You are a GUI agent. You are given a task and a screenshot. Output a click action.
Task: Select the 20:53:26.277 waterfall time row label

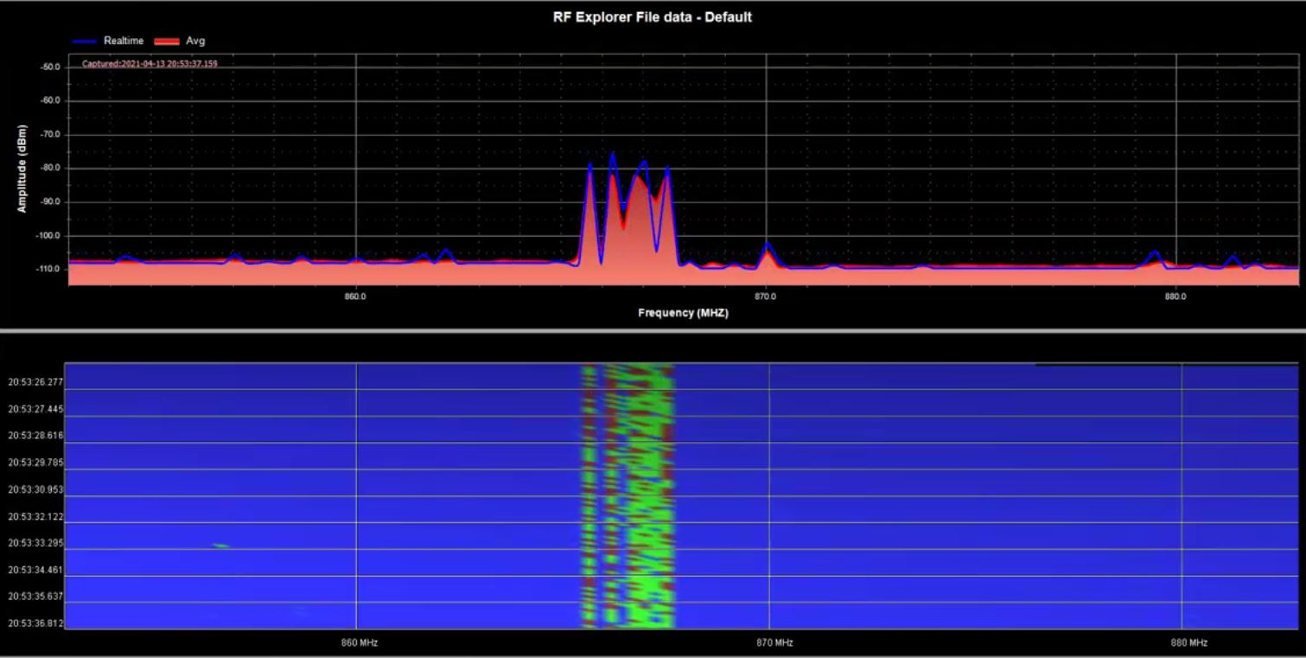pyautogui.click(x=35, y=381)
